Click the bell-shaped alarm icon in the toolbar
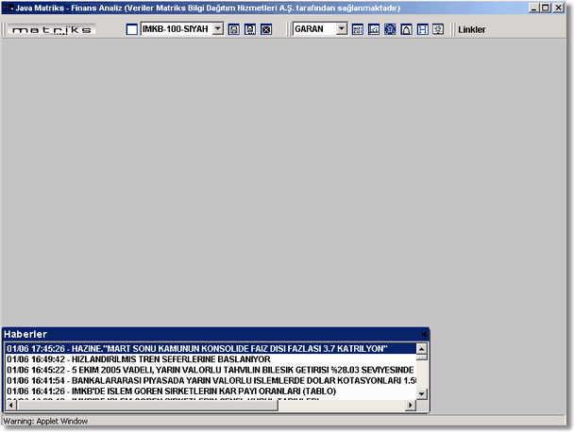This screenshot has width=574, height=433. (x=406, y=29)
